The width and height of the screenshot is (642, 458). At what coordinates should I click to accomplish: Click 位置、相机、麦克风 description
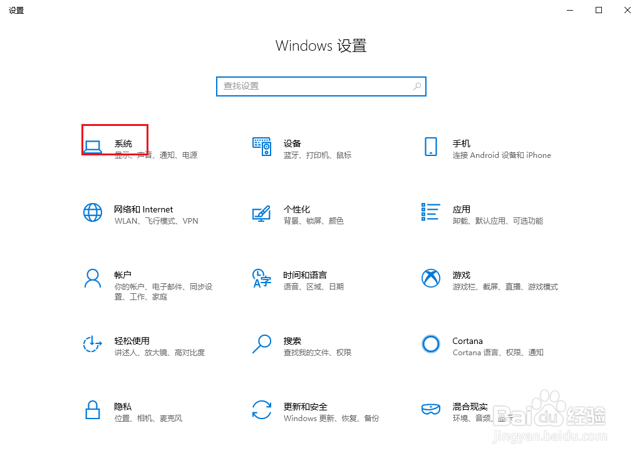(148, 419)
